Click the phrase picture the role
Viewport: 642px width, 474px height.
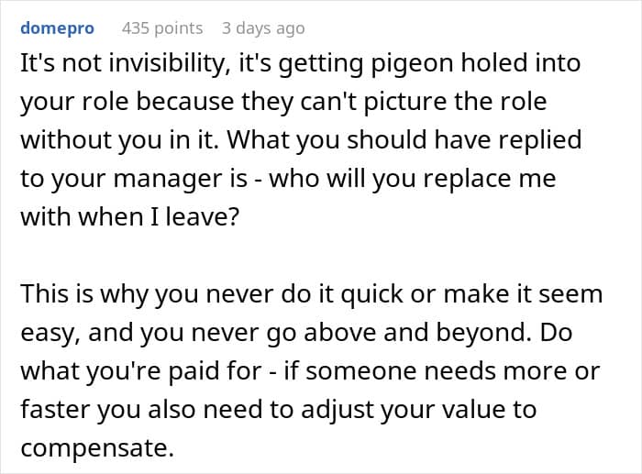click(x=455, y=102)
